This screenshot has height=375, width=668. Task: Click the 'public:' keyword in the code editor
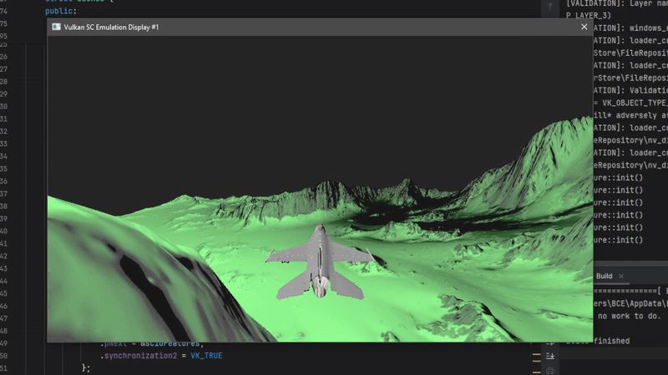[x=61, y=11]
